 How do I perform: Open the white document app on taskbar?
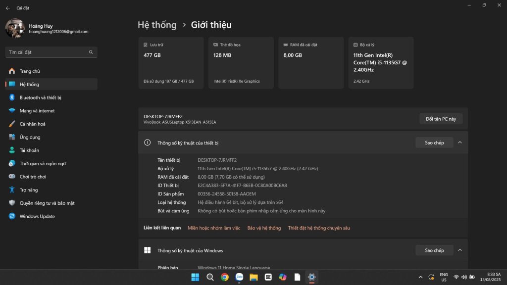coord(298,277)
